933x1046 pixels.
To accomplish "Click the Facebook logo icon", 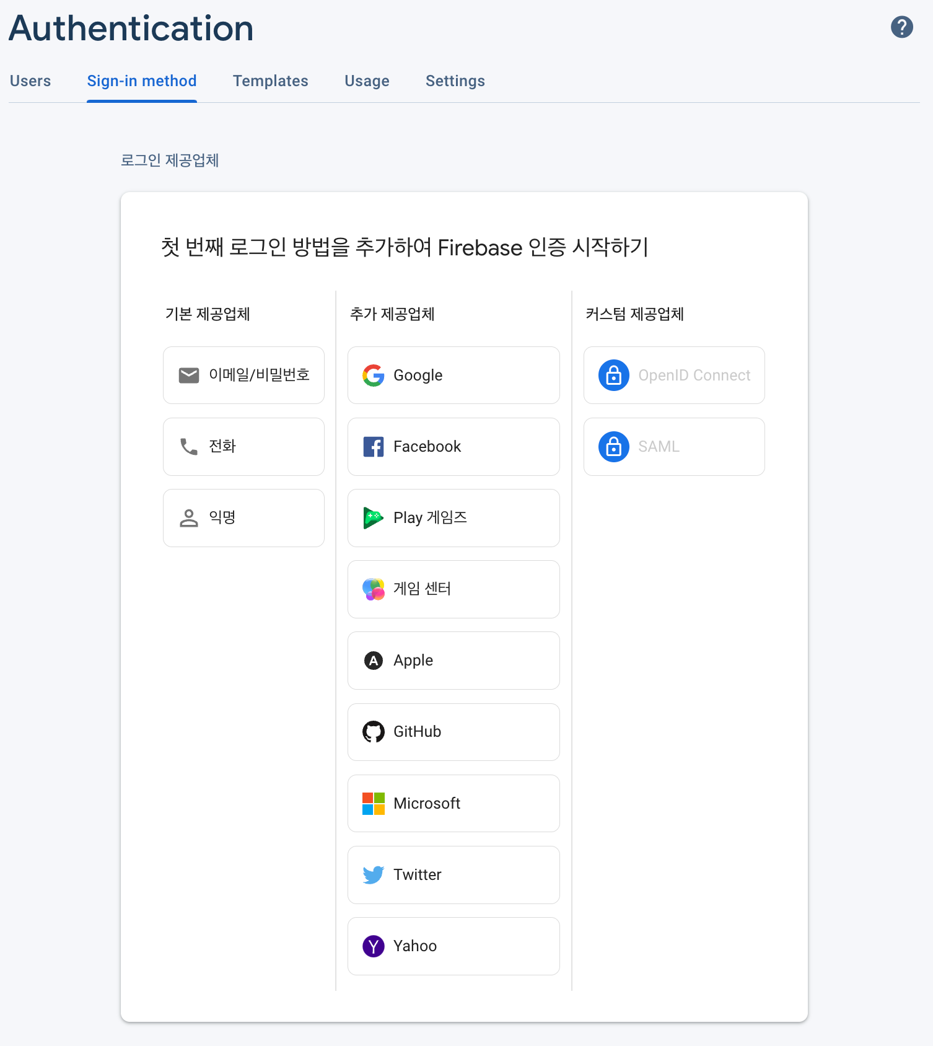I will (374, 446).
